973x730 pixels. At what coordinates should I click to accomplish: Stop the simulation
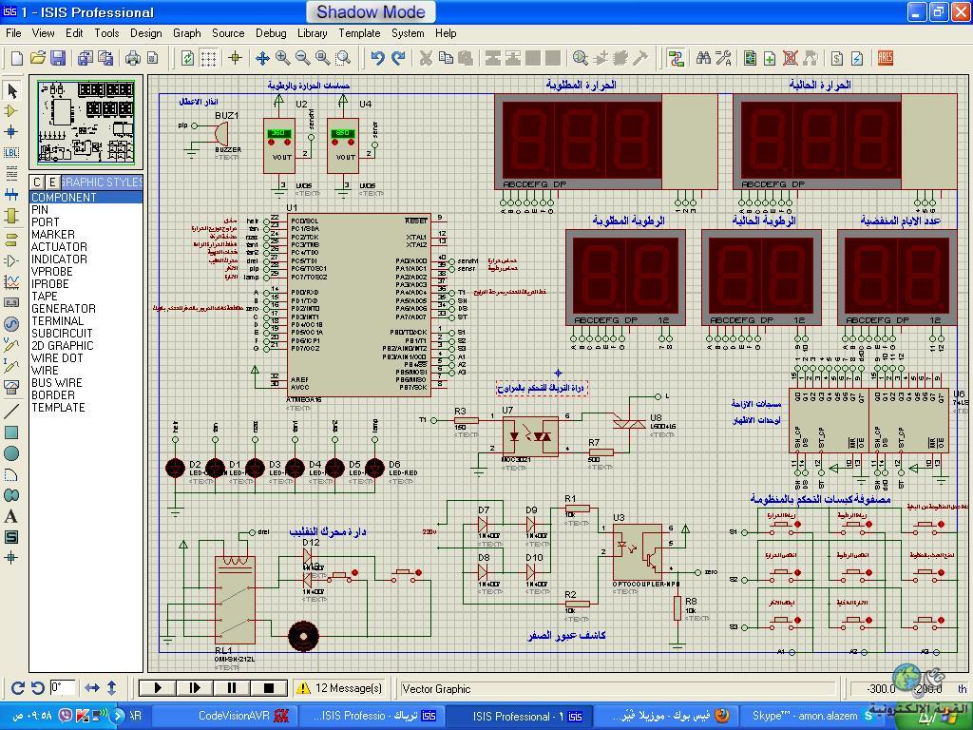(269, 688)
